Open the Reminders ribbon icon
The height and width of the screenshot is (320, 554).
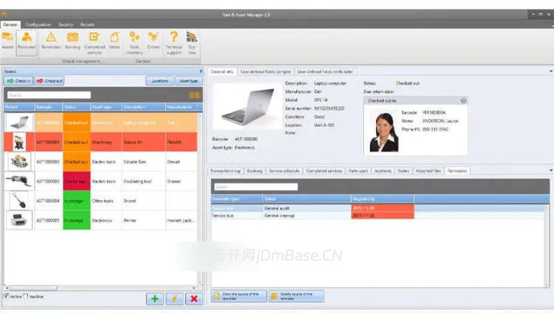coord(51,41)
